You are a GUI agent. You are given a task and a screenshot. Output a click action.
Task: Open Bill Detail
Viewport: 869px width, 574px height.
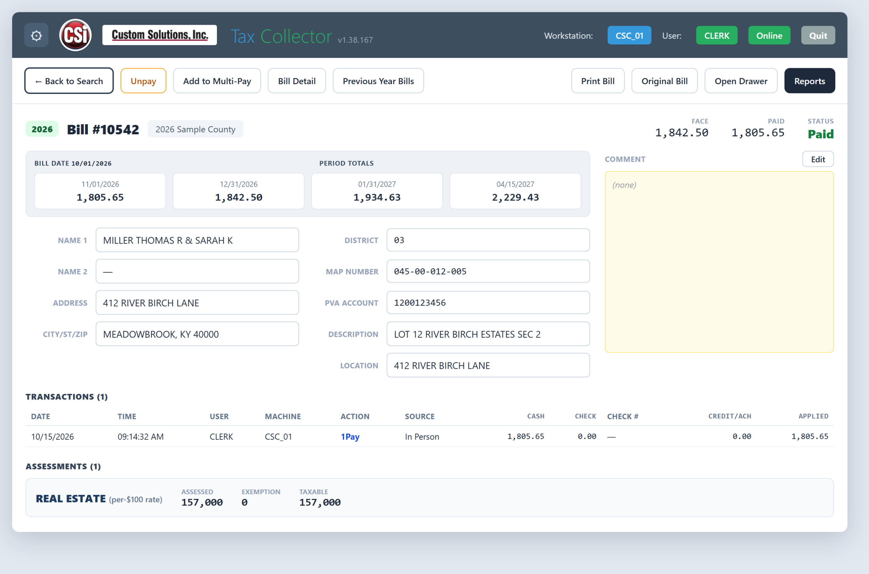297,81
